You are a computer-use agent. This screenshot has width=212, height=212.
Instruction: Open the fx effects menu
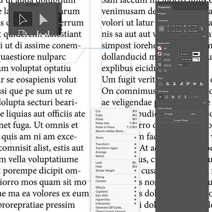pyautogui.click(x=165, y=70)
